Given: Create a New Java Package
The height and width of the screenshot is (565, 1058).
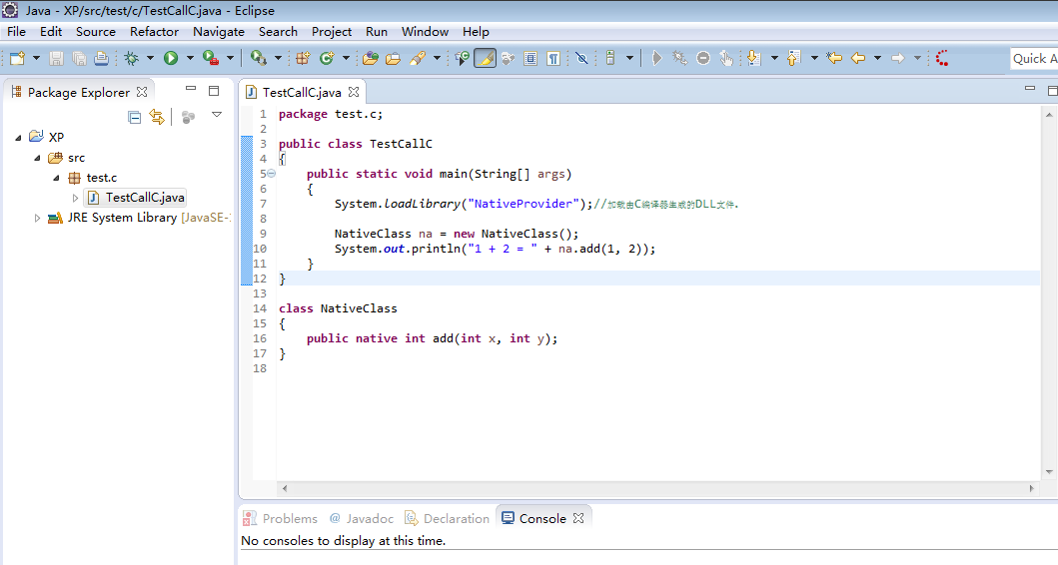Looking at the screenshot, I should click(x=303, y=59).
